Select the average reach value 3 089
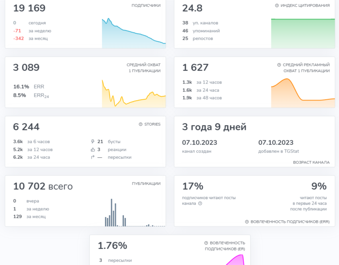The width and height of the screenshot is (339, 265). coord(27,67)
